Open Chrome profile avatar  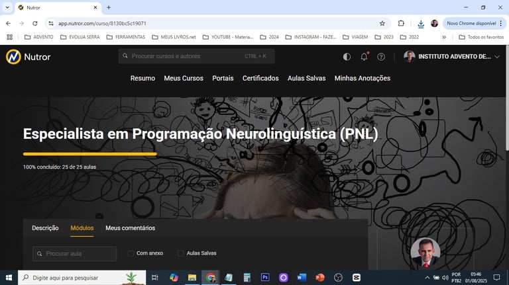434,23
